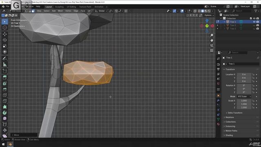Select the Annotate pencil tool
This screenshot has height=147, width=261.
(4, 58)
